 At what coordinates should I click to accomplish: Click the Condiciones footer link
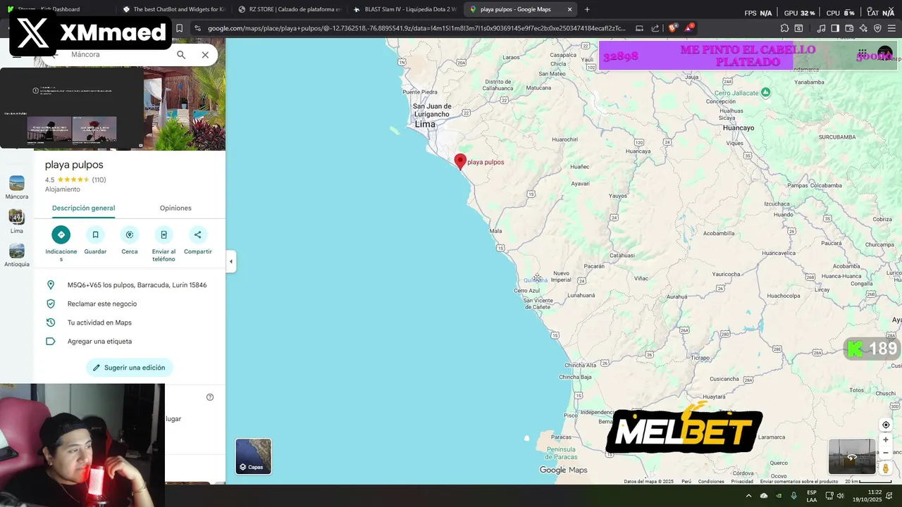click(711, 482)
